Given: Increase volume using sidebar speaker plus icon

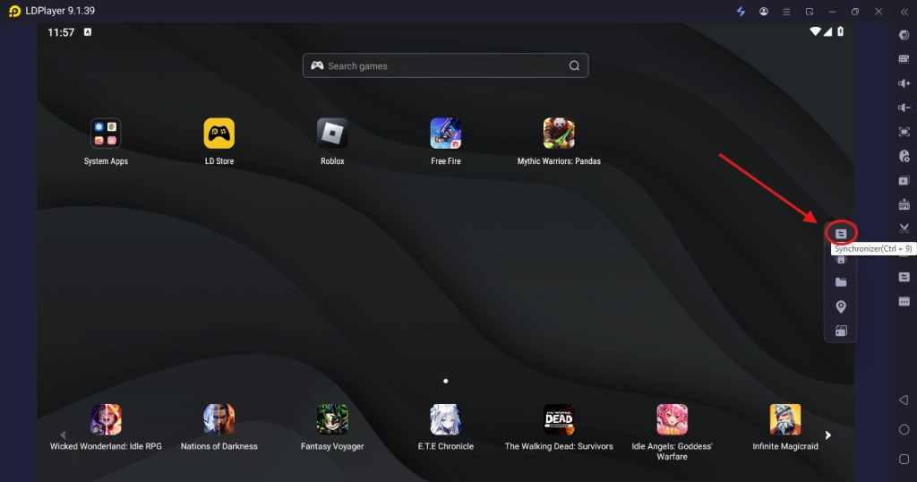Looking at the screenshot, I should [904, 83].
